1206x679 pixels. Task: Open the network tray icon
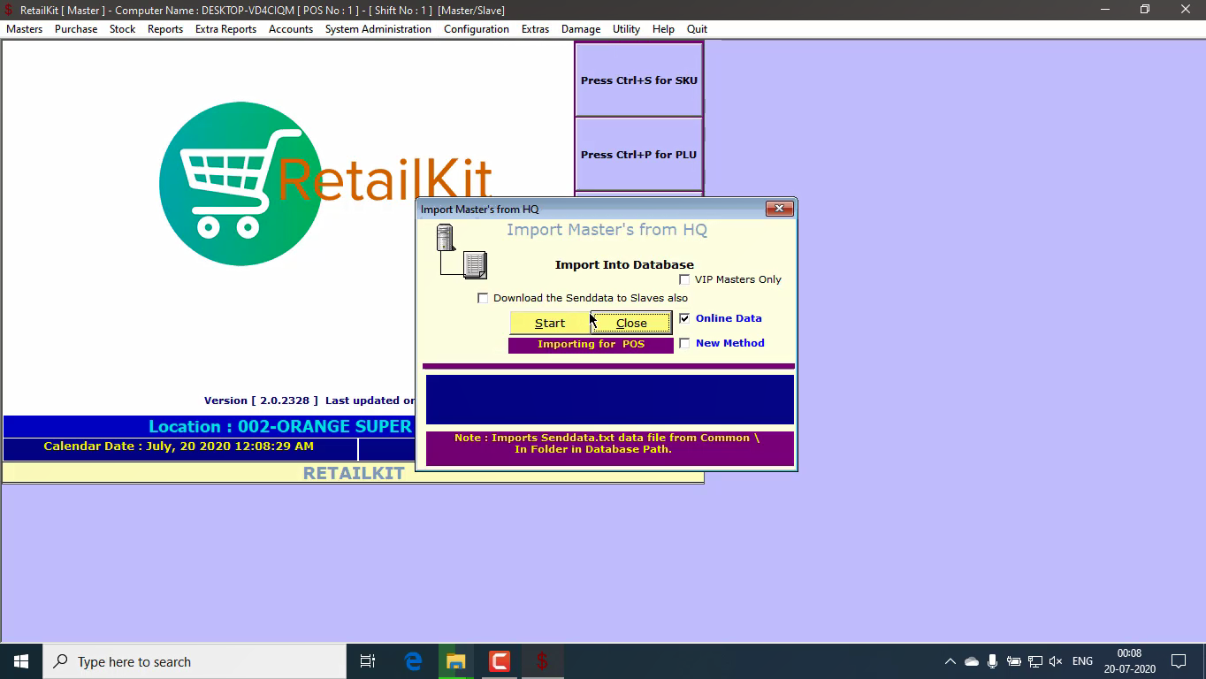(x=1035, y=661)
